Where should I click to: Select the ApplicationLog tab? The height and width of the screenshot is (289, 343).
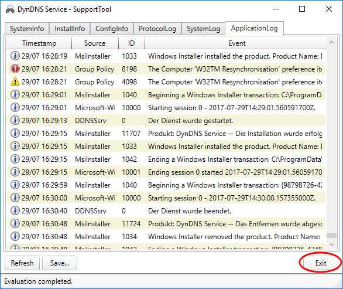coord(254,28)
